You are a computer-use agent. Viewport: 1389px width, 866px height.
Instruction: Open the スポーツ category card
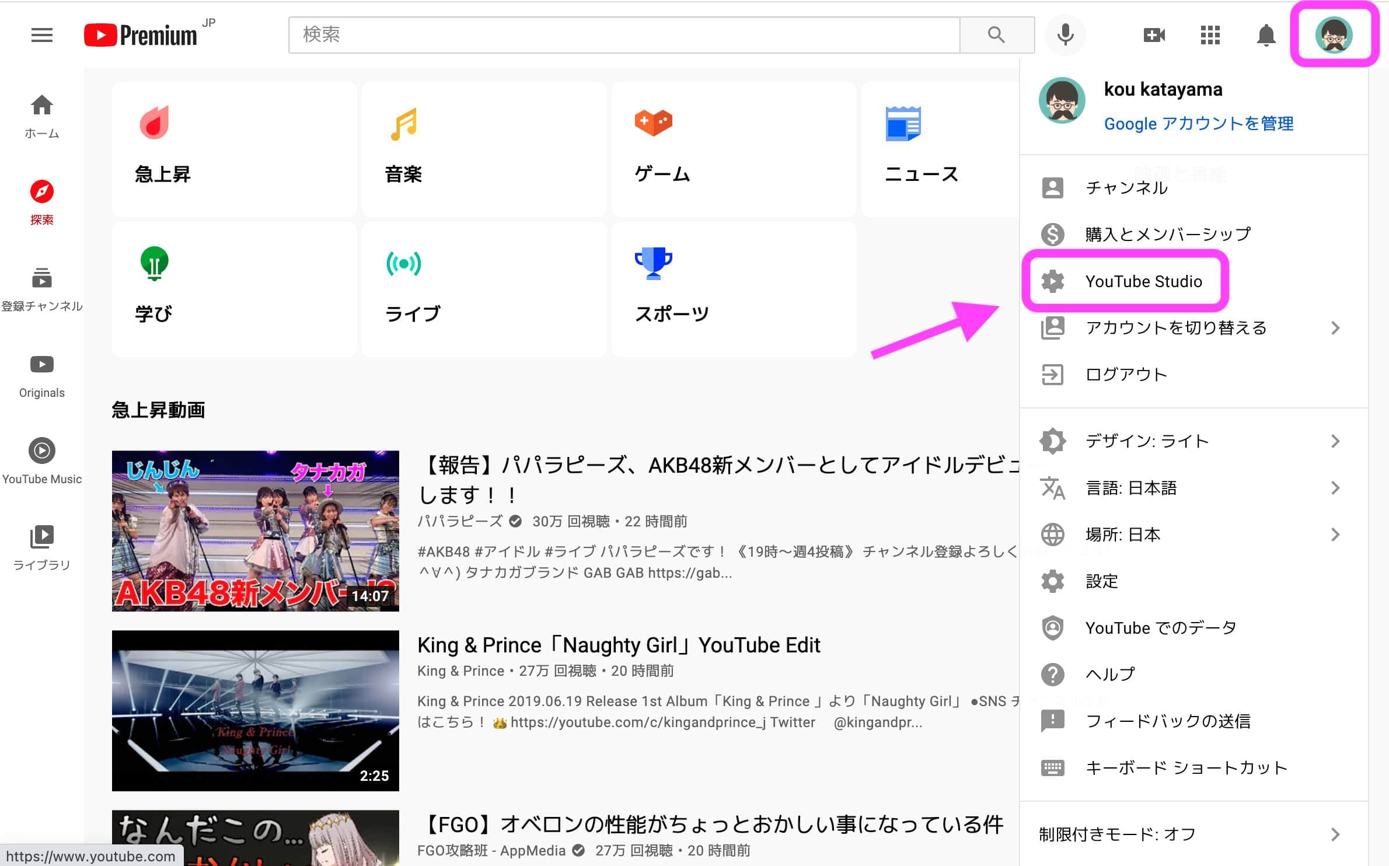(734, 289)
